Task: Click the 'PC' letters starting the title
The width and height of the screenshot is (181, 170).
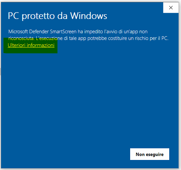Action: click(13, 16)
